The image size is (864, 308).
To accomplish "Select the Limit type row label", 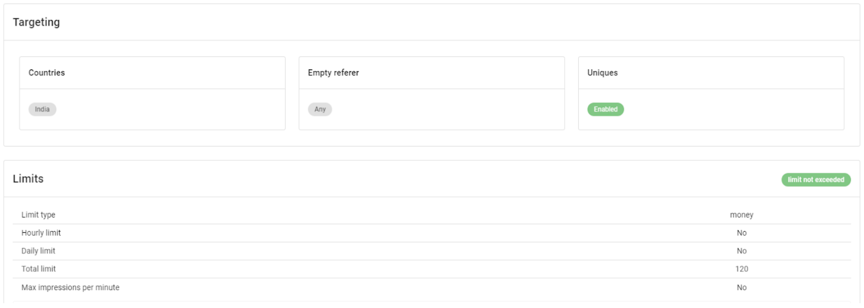I will [x=38, y=215].
